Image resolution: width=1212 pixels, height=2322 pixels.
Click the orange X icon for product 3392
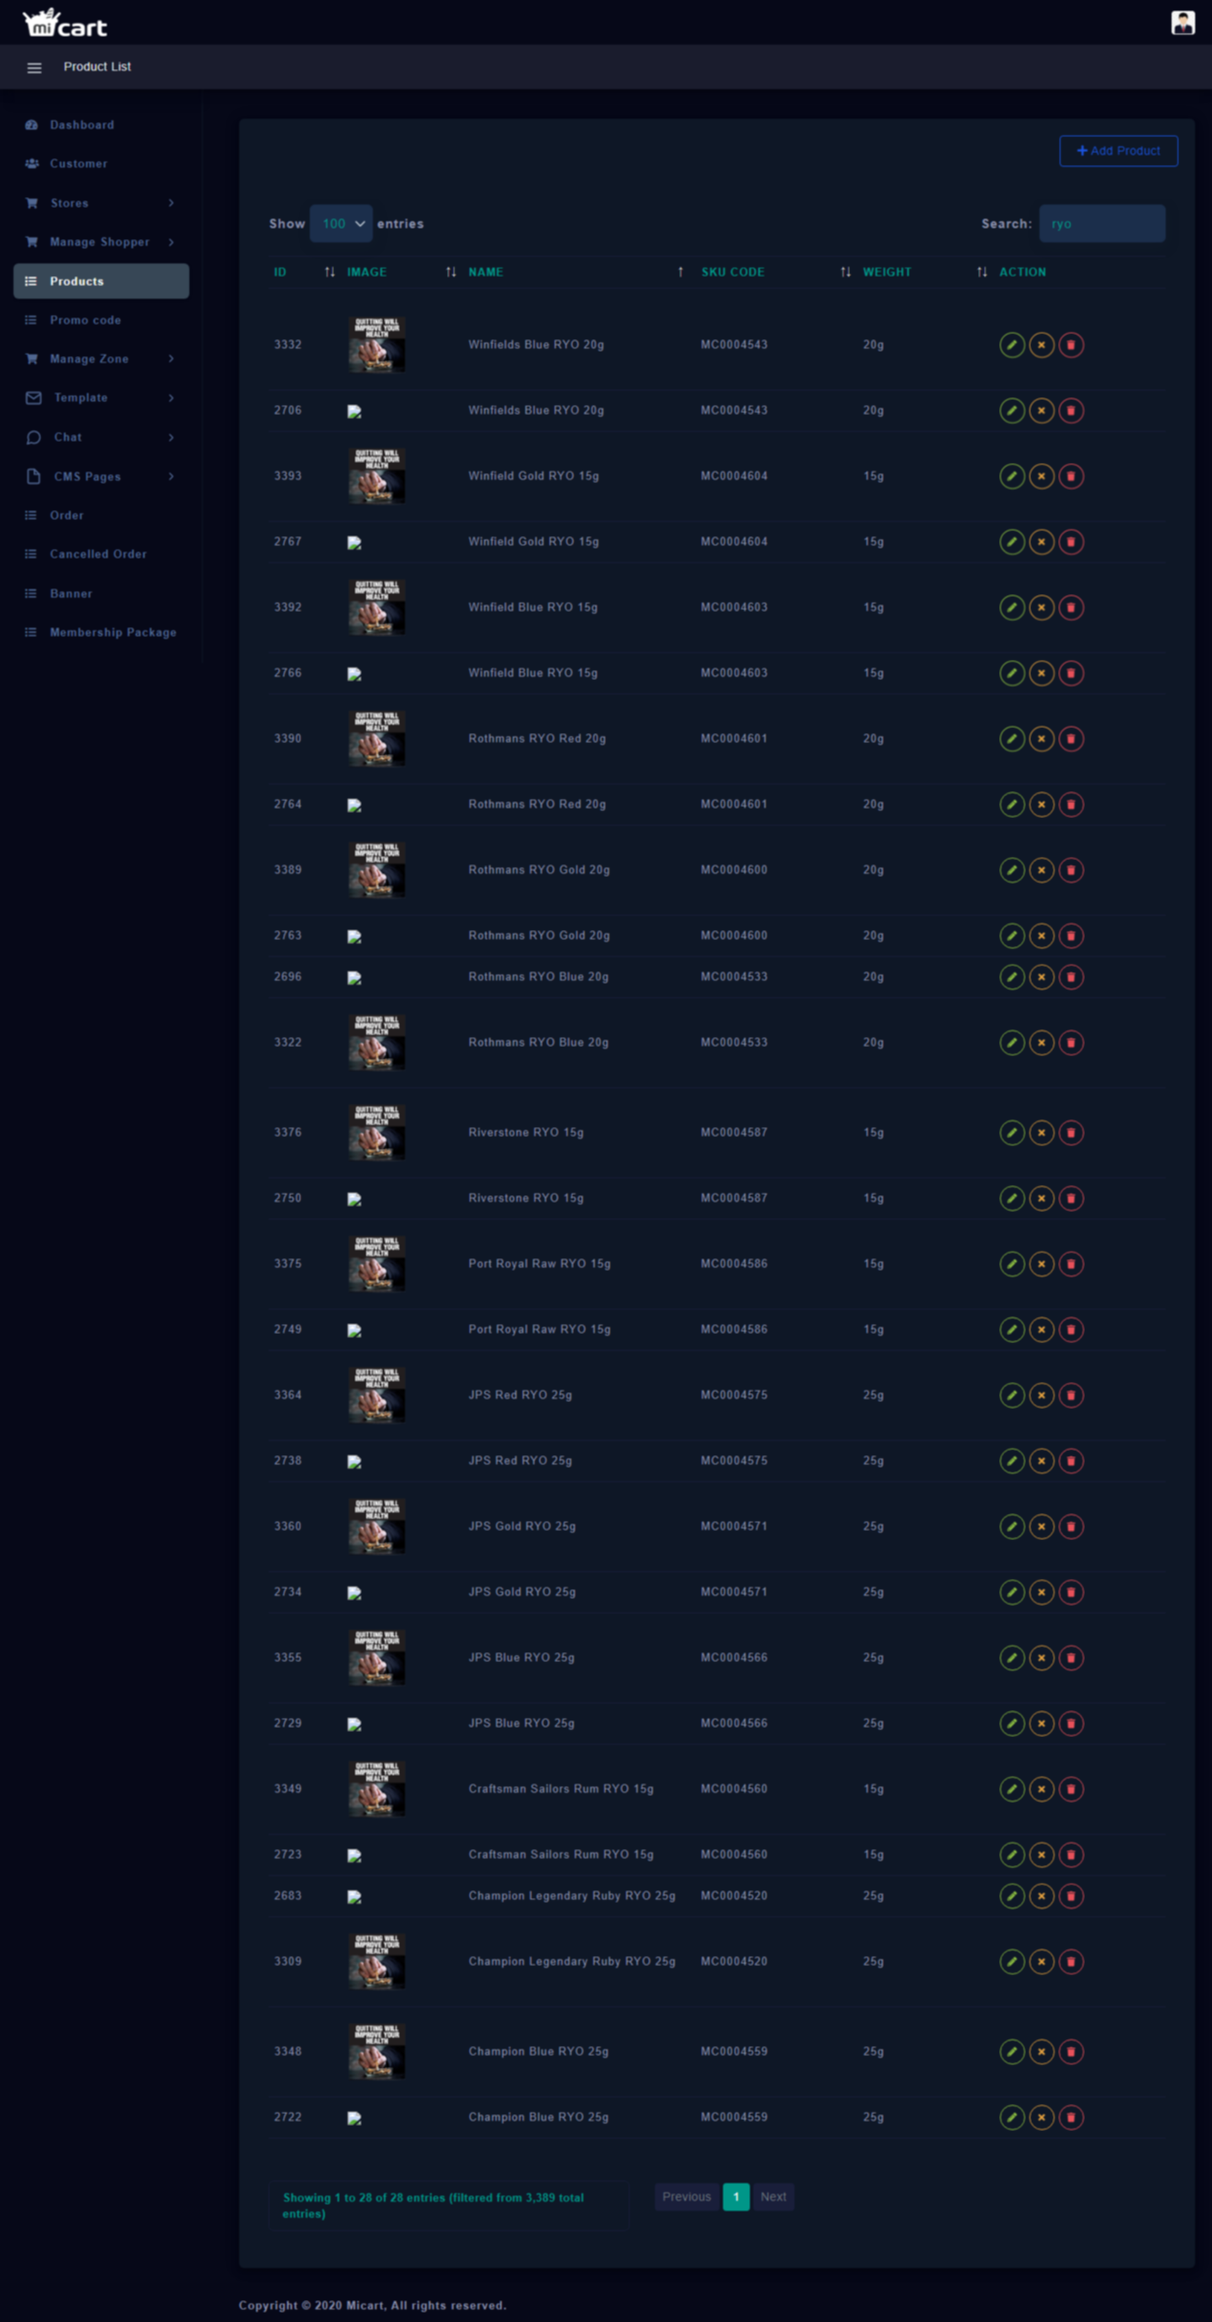pyautogui.click(x=1042, y=608)
